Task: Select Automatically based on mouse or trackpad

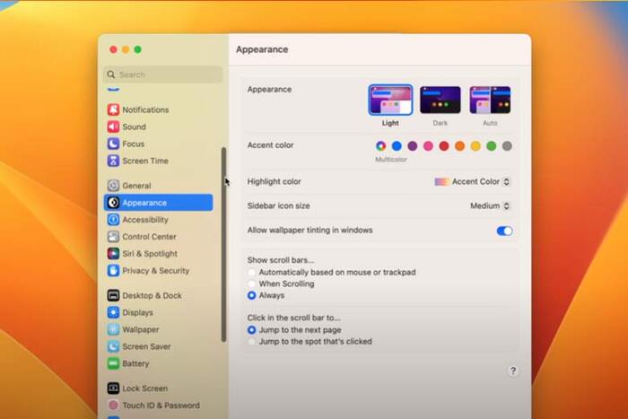Action: coord(251,273)
